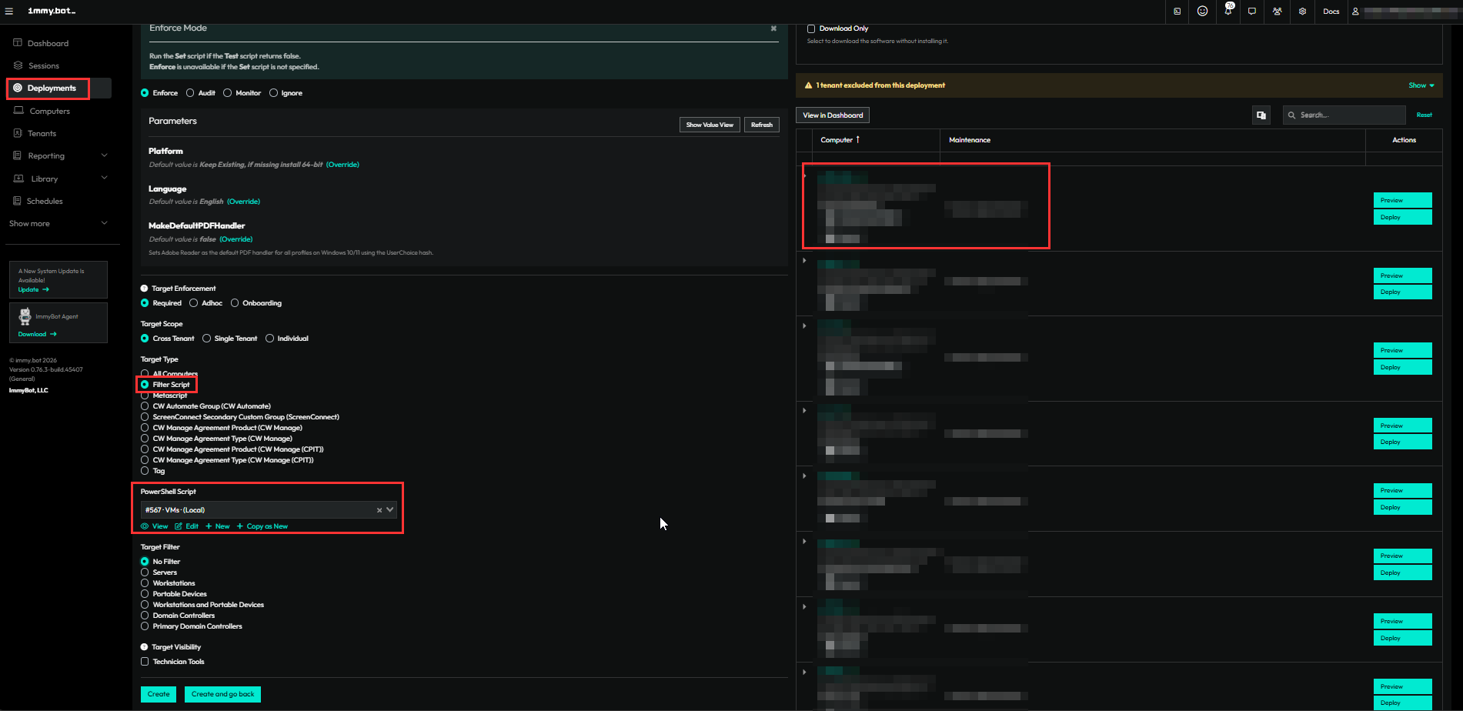Enable the Technician Tools checkbox
This screenshot has height=711, width=1463.
(145, 662)
